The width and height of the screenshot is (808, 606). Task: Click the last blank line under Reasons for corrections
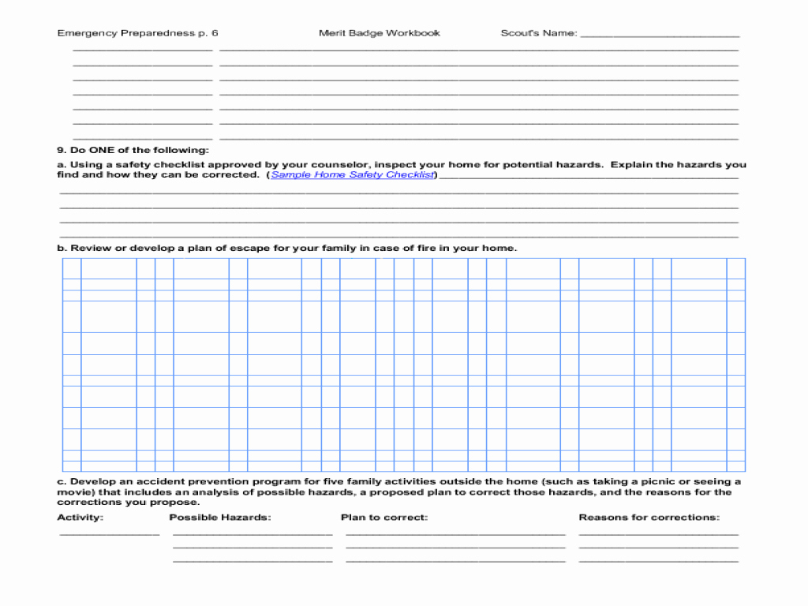[659, 561]
